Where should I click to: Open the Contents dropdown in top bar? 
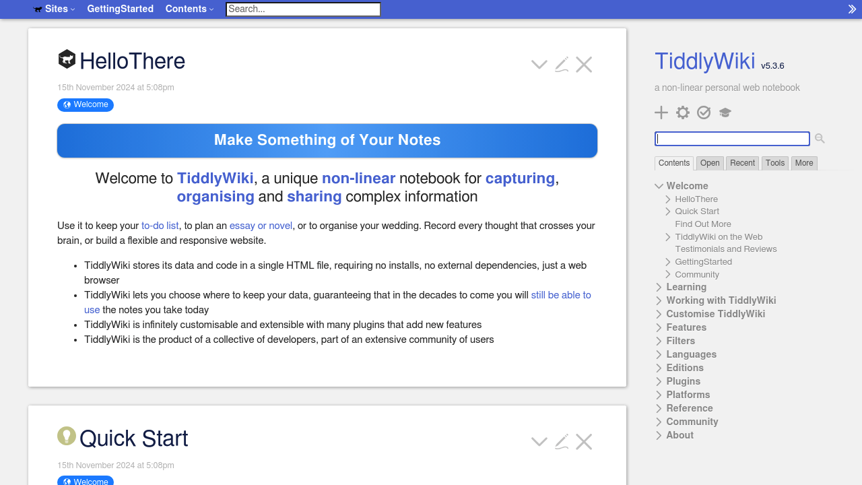click(189, 9)
